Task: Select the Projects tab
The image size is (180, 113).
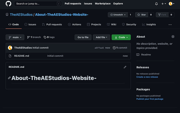Action: tap(94, 25)
